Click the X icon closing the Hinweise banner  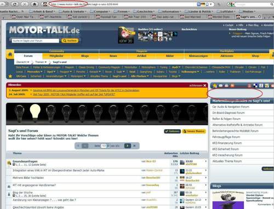(x=205, y=85)
